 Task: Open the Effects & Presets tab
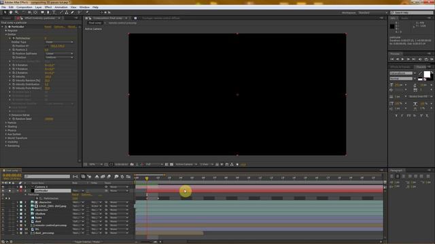(x=400, y=67)
